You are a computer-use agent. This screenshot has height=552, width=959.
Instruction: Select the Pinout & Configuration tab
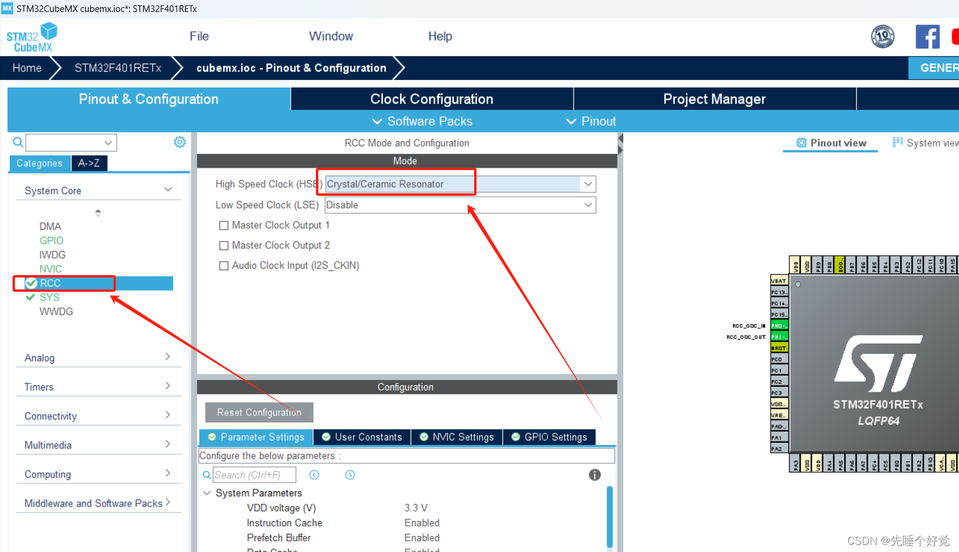coord(149,99)
